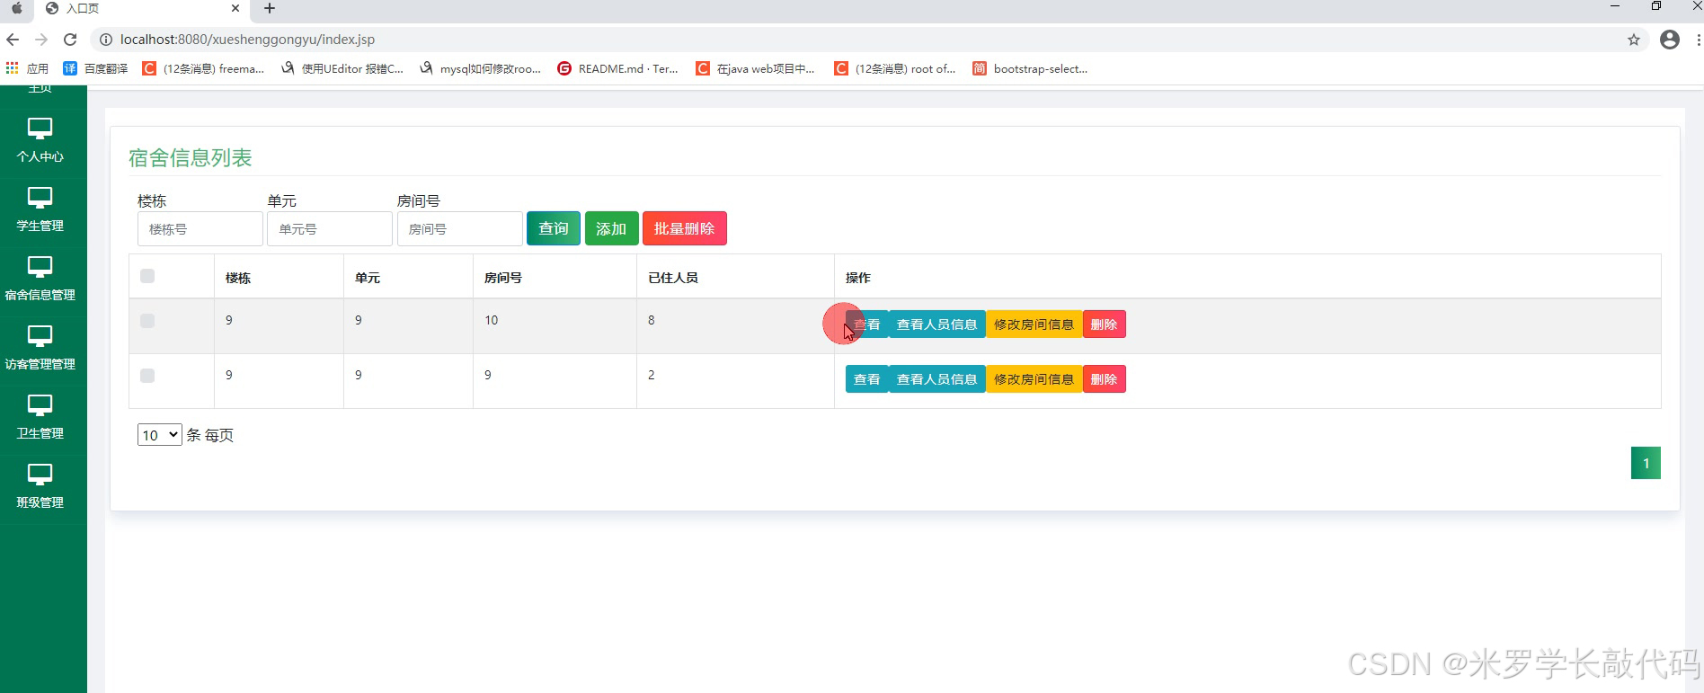Open the Apple menu icon
The image size is (1704, 693).
(16, 8)
